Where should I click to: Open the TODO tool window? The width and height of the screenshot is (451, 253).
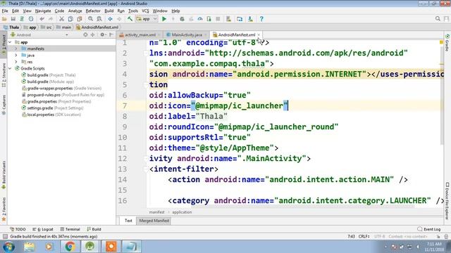[18, 229]
